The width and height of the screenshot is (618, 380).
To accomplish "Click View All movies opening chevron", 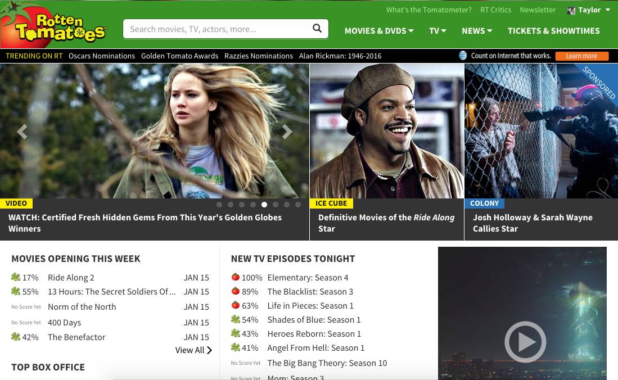I will click(209, 350).
